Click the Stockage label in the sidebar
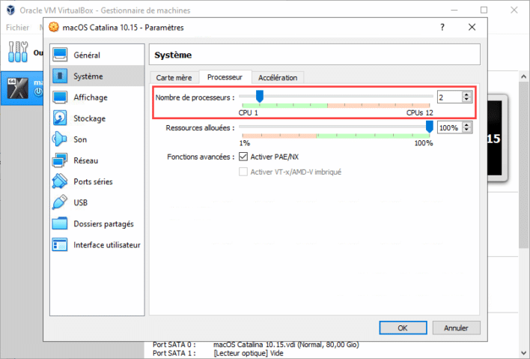This screenshot has height=359, width=530. click(x=90, y=118)
